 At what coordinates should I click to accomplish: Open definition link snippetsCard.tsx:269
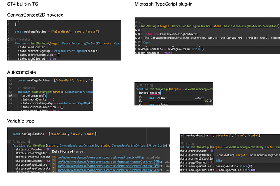click(108, 166)
